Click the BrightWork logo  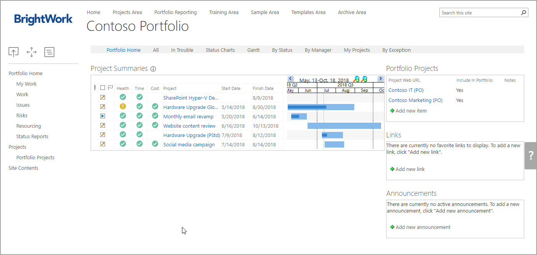[44, 19]
